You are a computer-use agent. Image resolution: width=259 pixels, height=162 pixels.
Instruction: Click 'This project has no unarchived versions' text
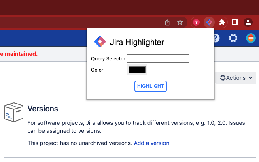pos(80,143)
